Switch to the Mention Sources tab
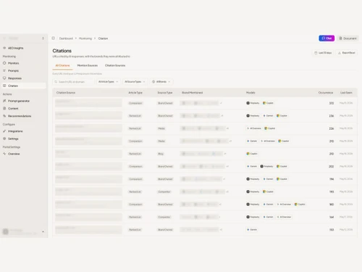Viewport: 362px width, 272px height. (x=88, y=65)
